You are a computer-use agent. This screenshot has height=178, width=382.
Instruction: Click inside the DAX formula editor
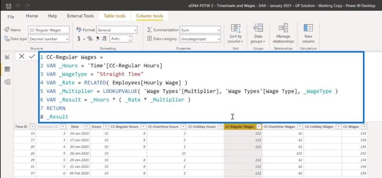click(201, 87)
